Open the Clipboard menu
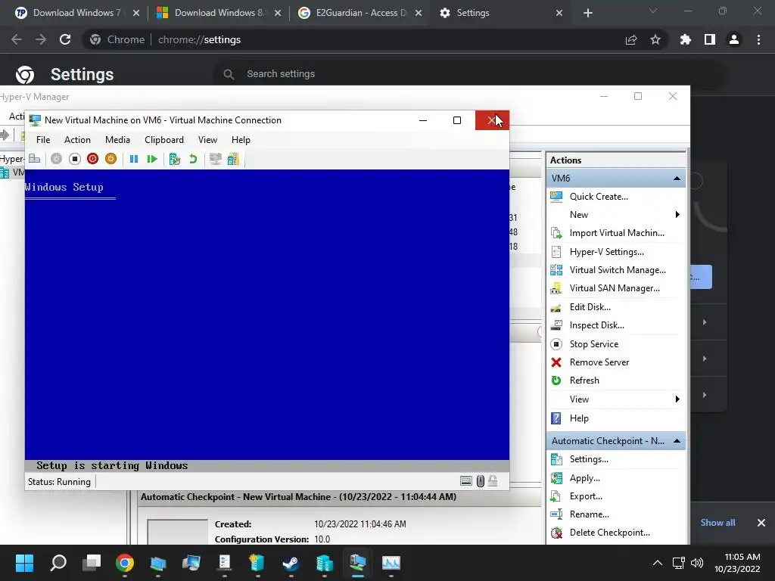Screen dimensions: 775x581 click(x=164, y=140)
